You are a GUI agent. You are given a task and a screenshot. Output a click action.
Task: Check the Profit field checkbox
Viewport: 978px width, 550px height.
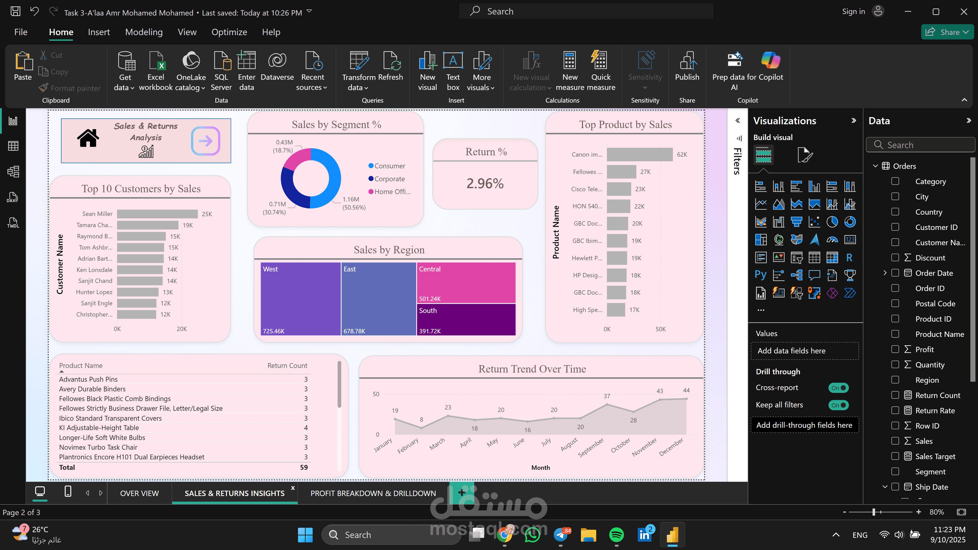895,349
